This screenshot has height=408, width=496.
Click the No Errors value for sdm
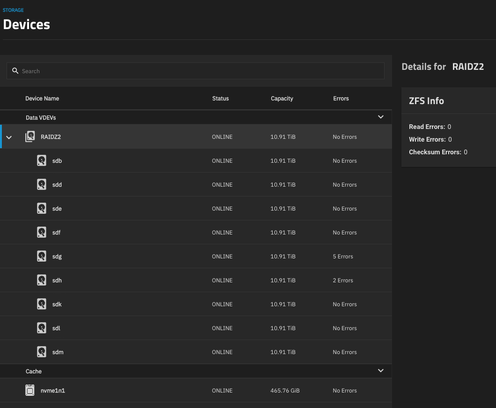click(x=345, y=352)
